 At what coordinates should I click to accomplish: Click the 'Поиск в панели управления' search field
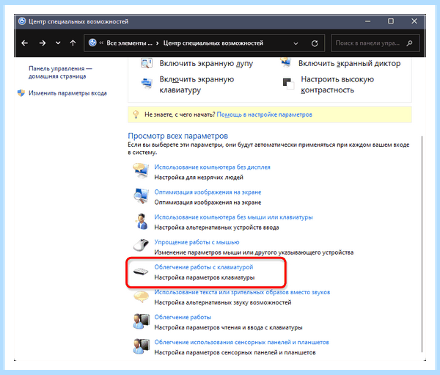(x=375, y=43)
